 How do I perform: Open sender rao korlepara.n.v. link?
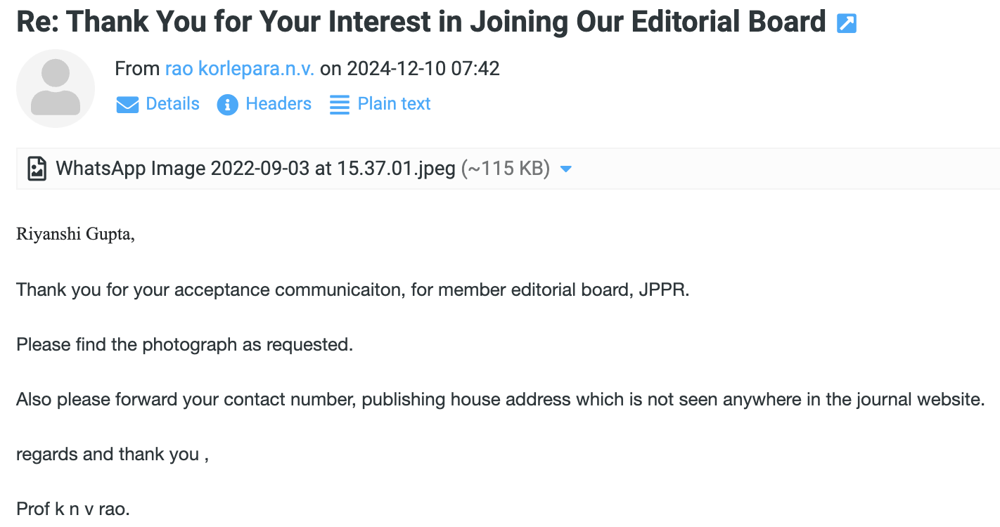[239, 69]
